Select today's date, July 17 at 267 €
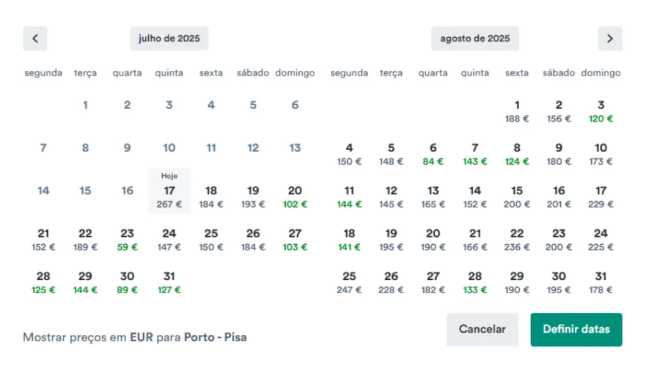Viewport: 646px width, 374px height. [x=169, y=196]
